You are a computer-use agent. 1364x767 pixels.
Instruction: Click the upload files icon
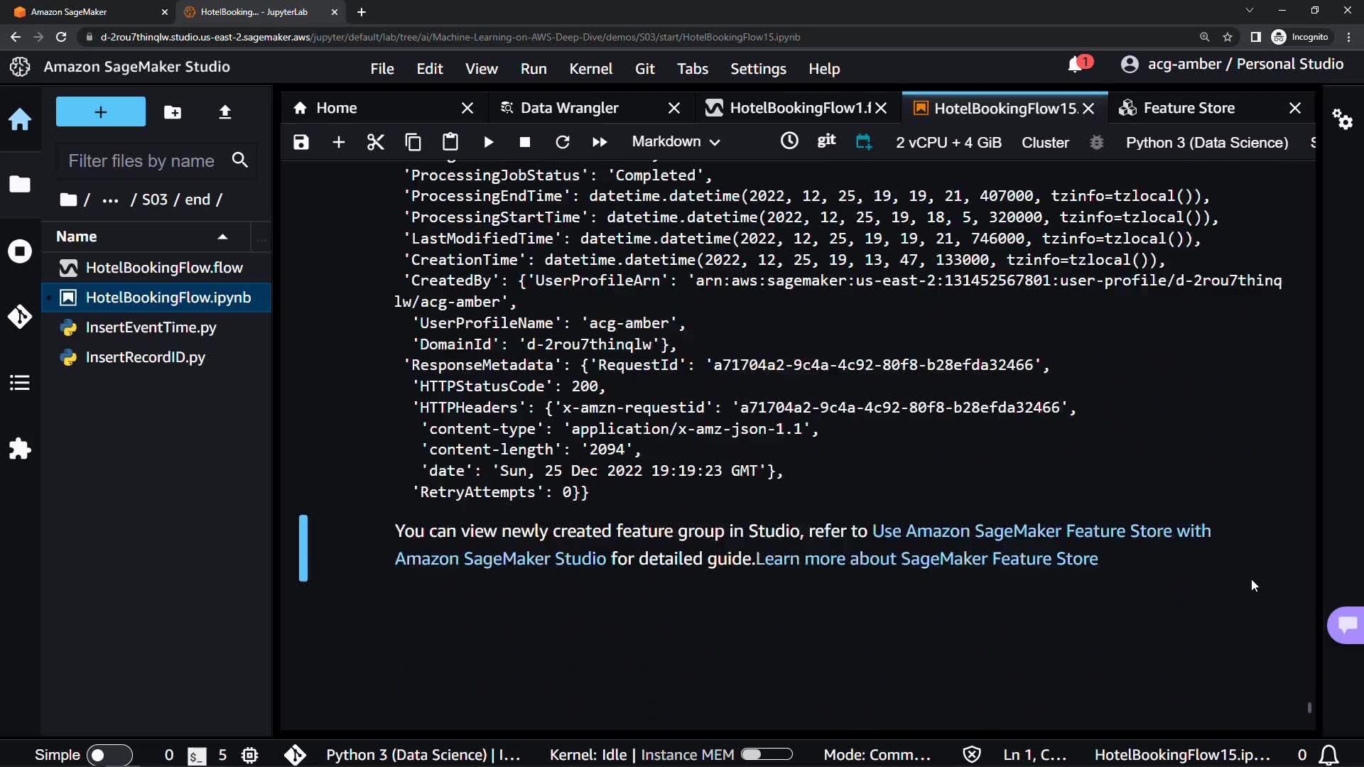point(225,112)
